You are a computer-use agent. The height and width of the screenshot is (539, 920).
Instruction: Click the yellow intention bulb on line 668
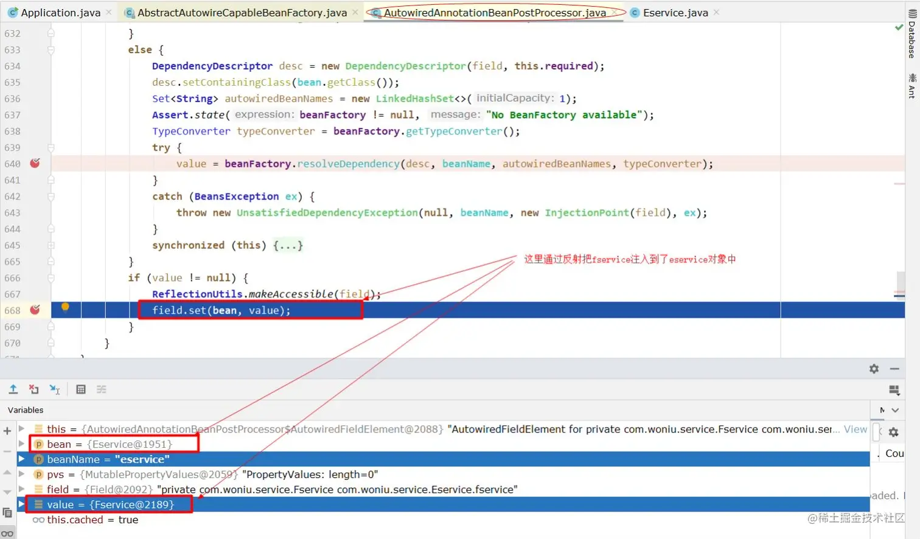65,308
